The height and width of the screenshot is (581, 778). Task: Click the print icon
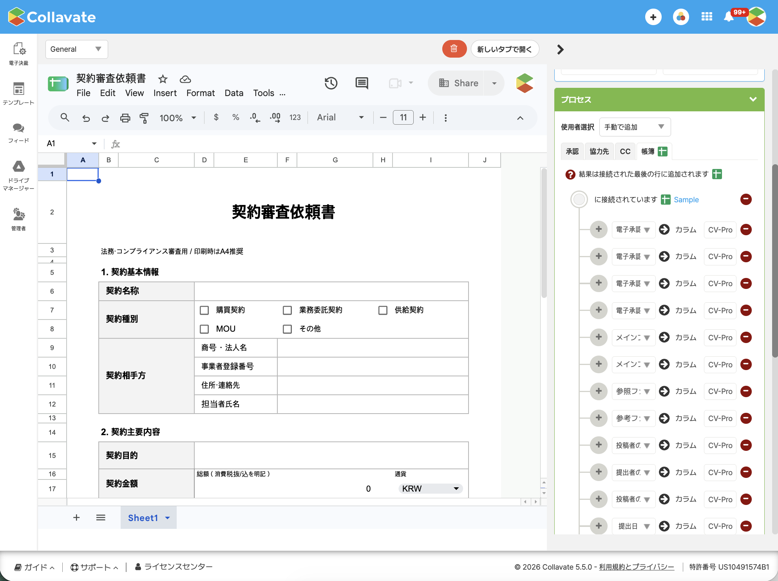click(x=125, y=118)
